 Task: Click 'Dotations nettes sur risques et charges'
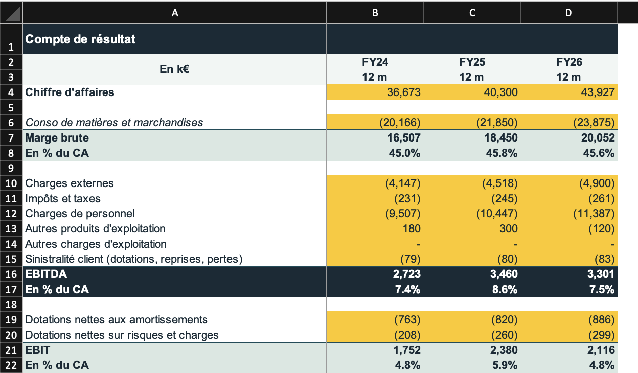174,335
